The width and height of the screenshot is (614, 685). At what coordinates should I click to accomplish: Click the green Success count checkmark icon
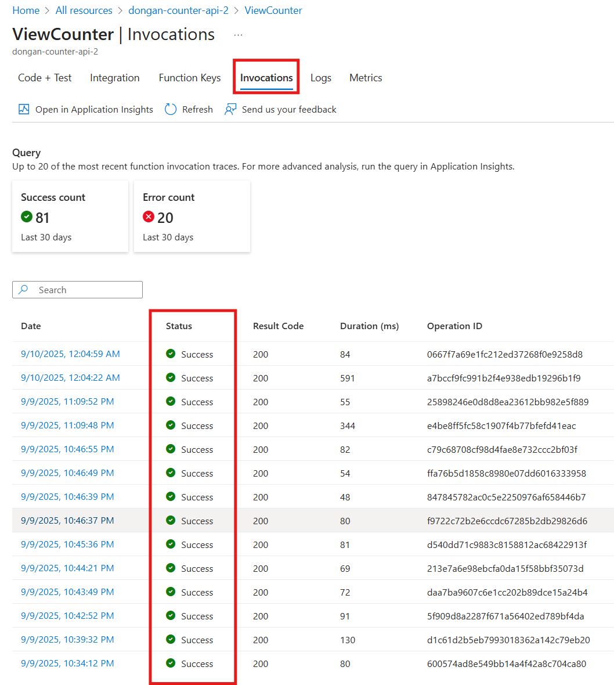point(27,217)
